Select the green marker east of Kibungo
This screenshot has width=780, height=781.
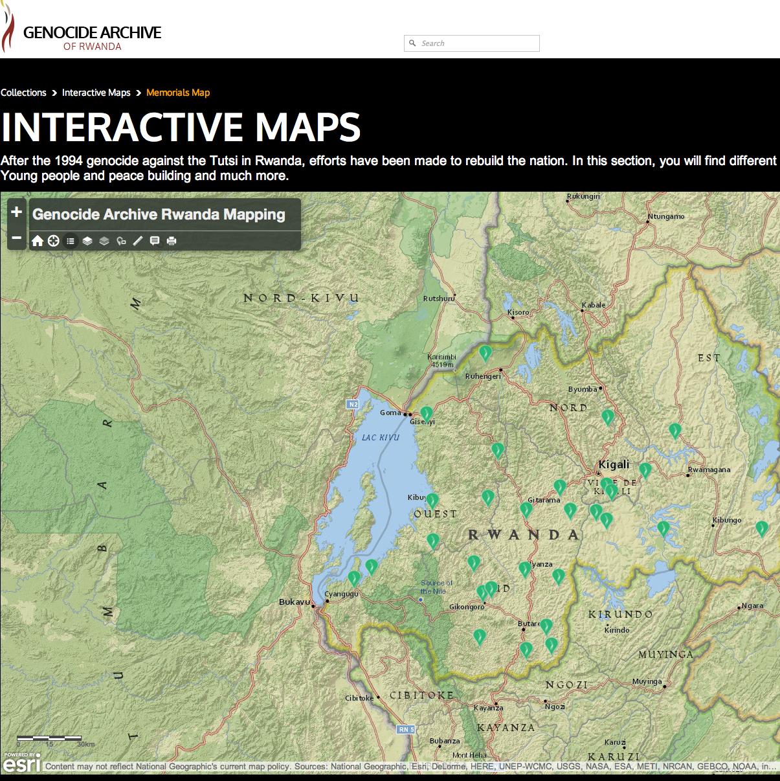pyautogui.click(x=762, y=528)
